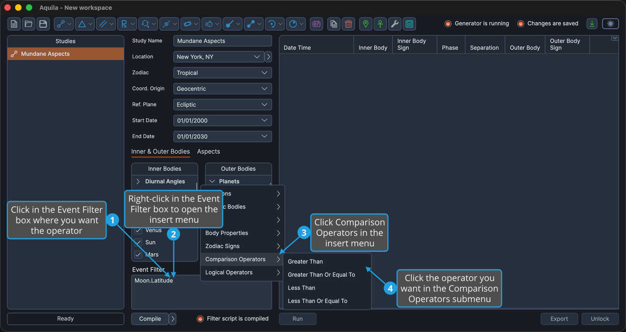Click the teal calculator icon
This screenshot has width=626, height=332.
pos(409,24)
